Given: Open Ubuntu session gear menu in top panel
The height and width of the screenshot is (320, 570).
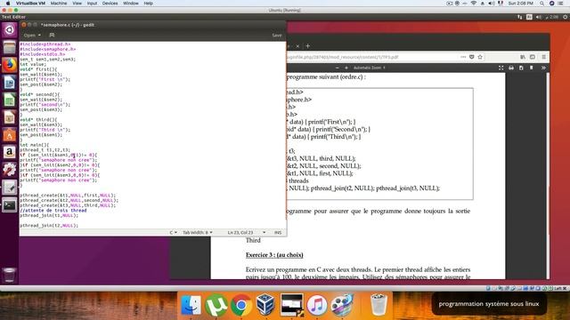Looking at the screenshot, I should point(565,17).
